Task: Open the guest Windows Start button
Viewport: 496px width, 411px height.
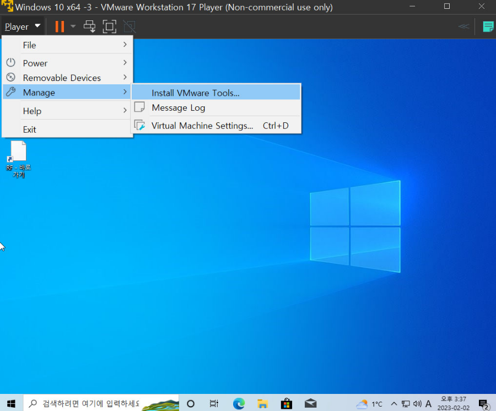Action: coord(12,403)
